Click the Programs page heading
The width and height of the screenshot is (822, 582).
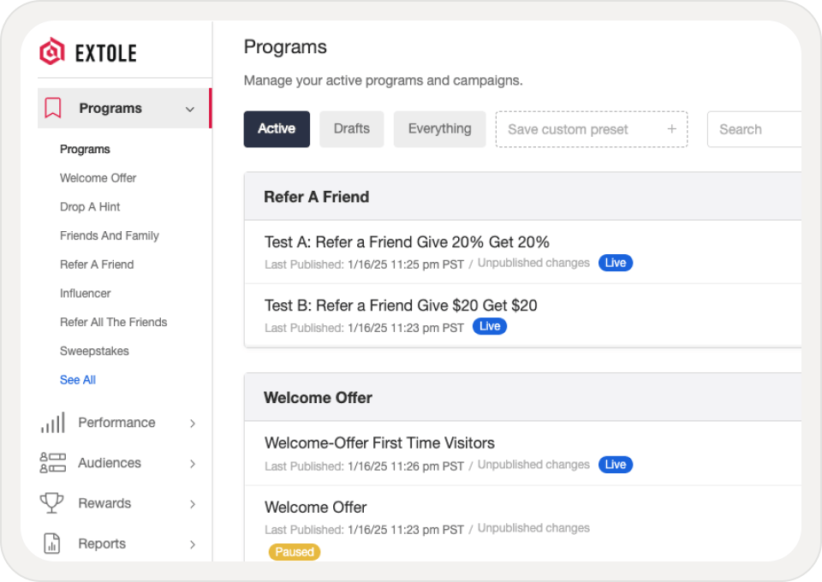pos(285,47)
